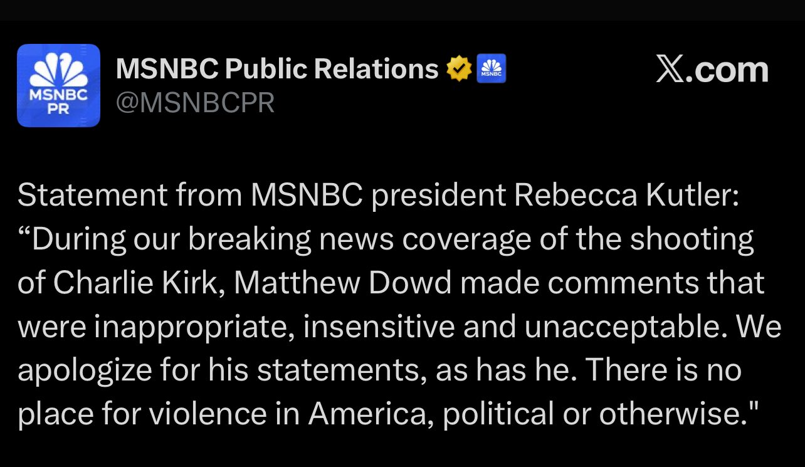Click the small MSNBC affiliate badge
This screenshot has width=805, height=467.
492,69
